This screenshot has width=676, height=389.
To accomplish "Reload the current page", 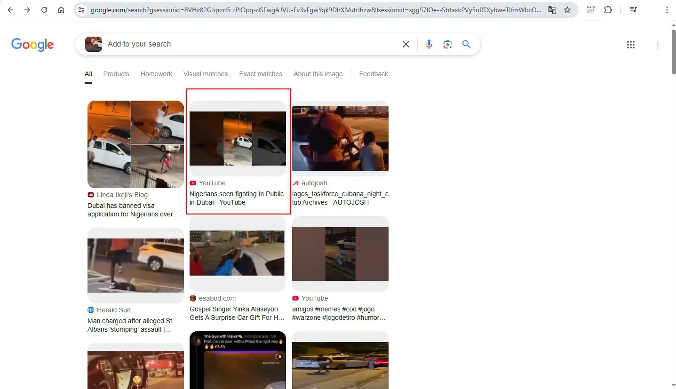I will pyautogui.click(x=44, y=10).
